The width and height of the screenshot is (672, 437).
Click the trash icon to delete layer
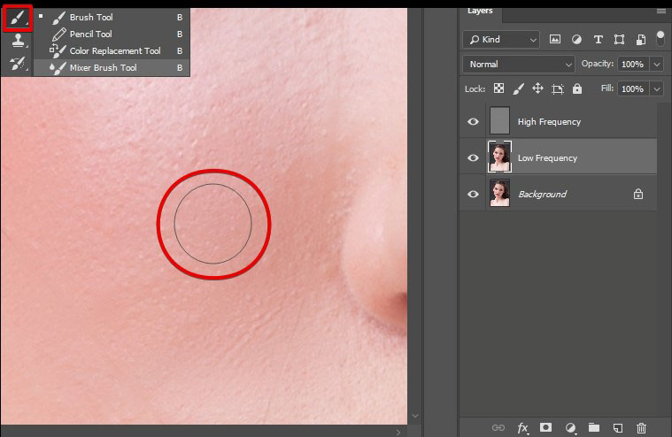tap(642, 427)
